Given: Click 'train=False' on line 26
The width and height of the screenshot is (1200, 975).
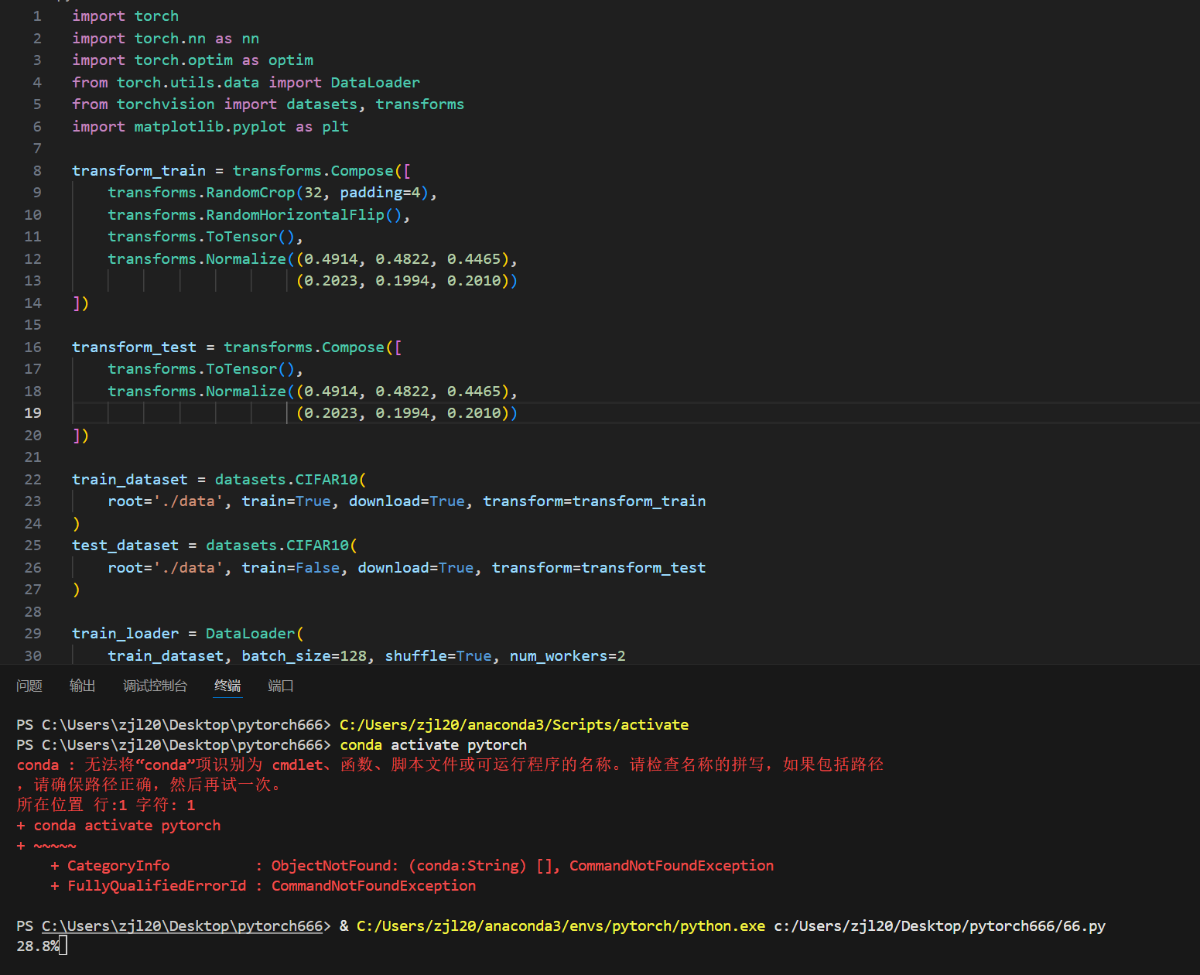Looking at the screenshot, I should click(x=291, y=568).
